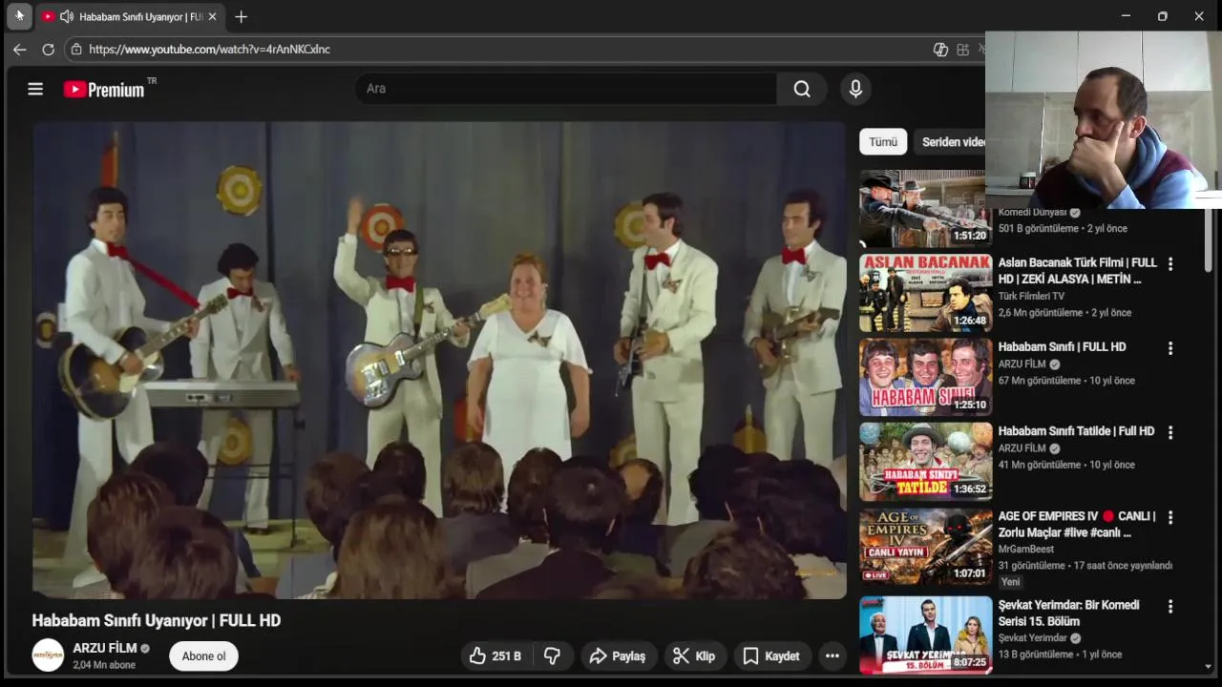1222x687 pixels.
Task: Open Hababam Sınıfı FULL HD thumbnail 1:25:10
Action: 925,377
